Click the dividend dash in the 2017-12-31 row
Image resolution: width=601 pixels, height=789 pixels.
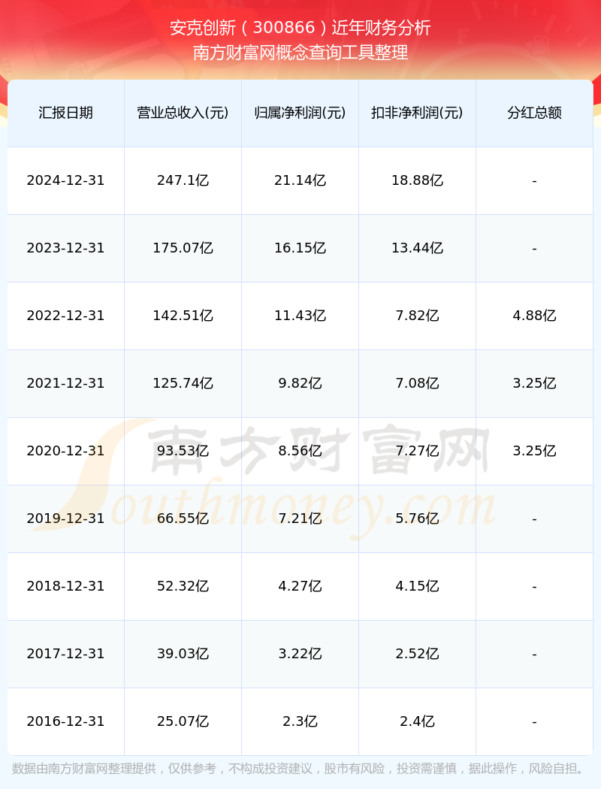[x=534, y=654]
